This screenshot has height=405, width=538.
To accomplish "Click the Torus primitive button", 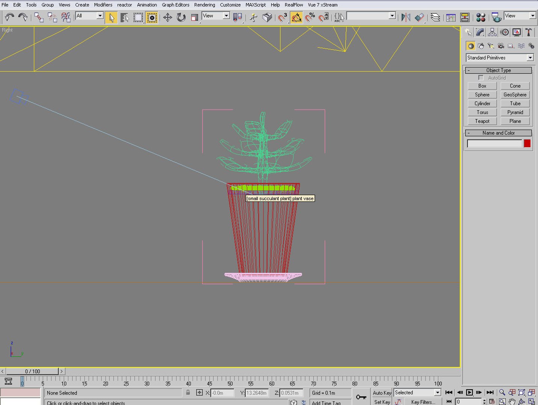I will click(482, 112).
